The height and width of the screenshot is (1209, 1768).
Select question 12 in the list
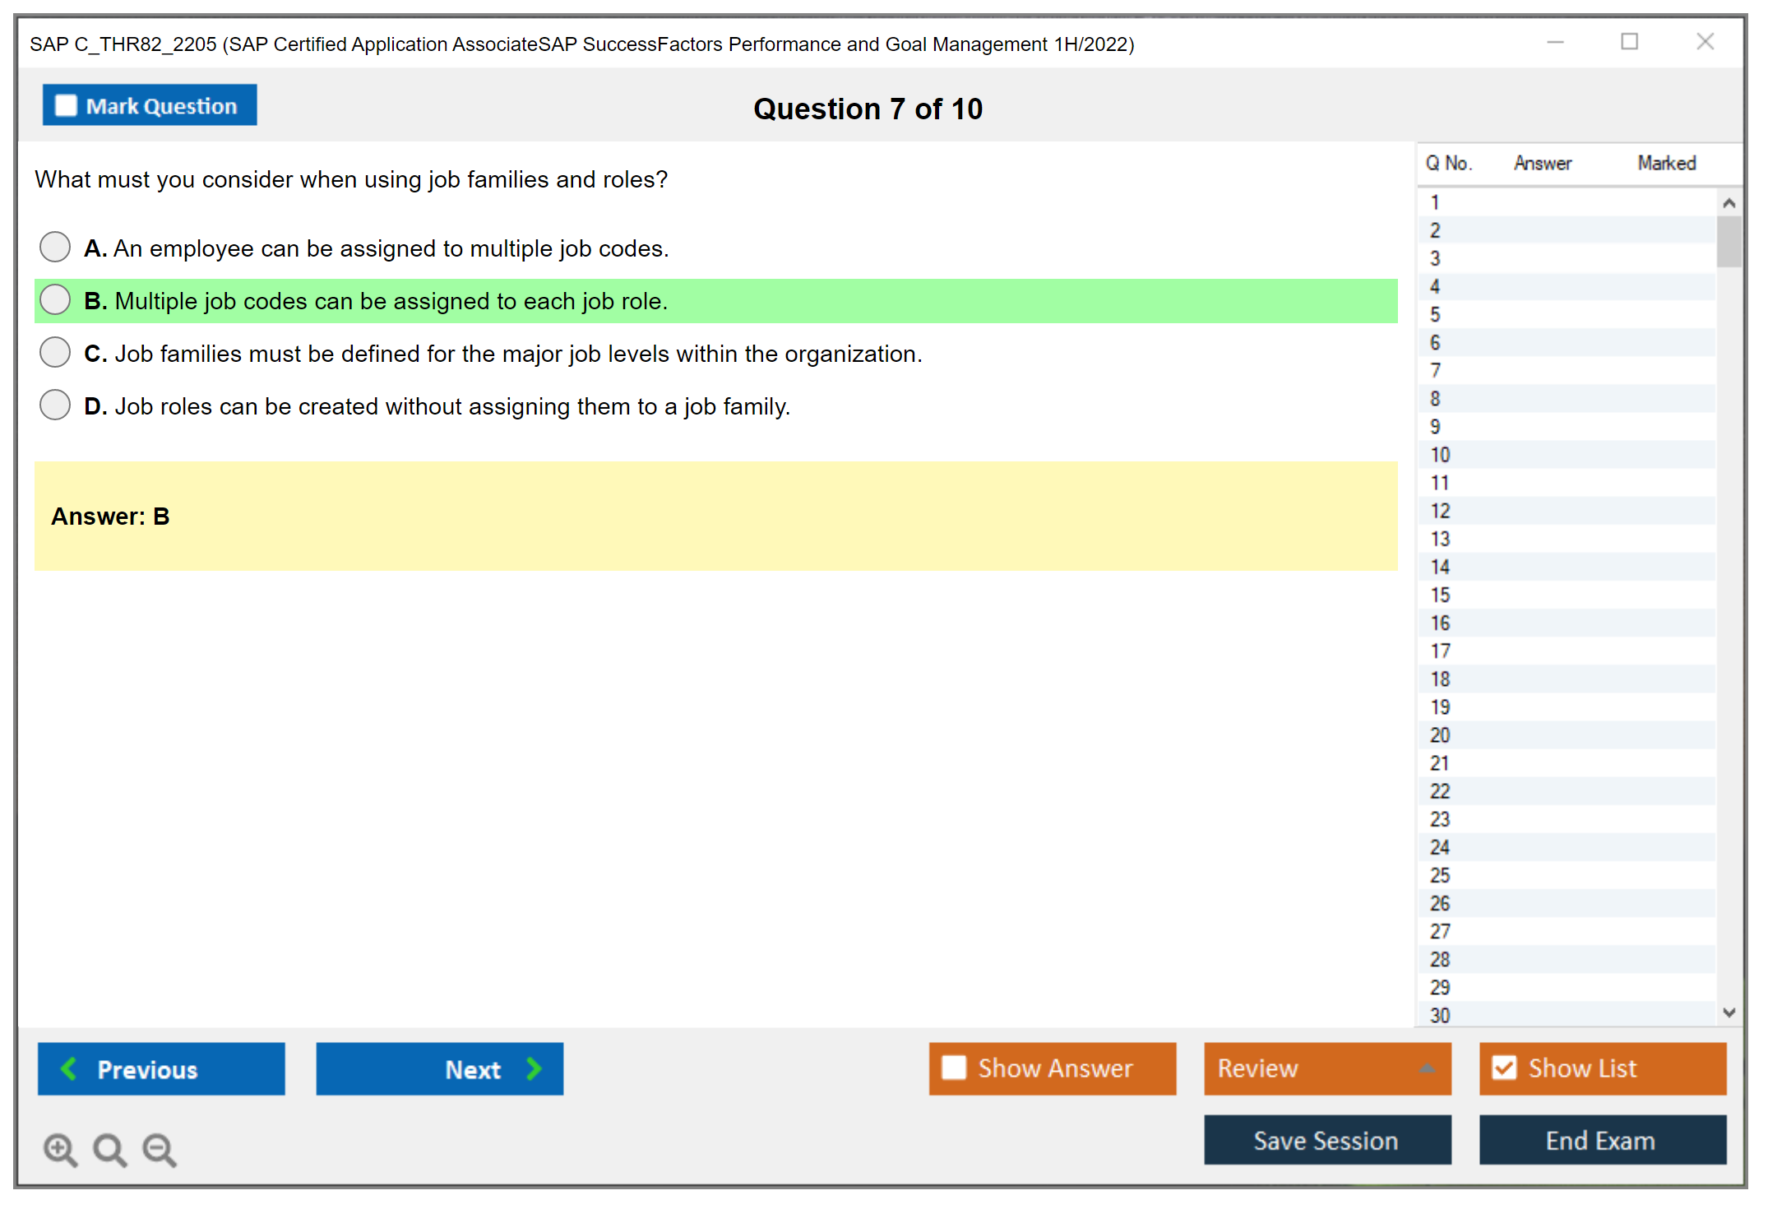[x=1441, y=511]
